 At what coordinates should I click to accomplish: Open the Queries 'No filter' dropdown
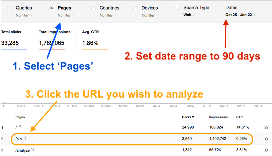(x=24, y=15)
